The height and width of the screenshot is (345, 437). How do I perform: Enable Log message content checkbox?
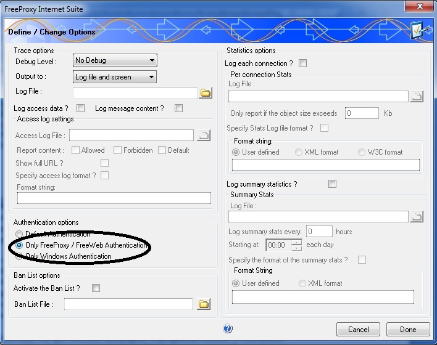point(178,108)
